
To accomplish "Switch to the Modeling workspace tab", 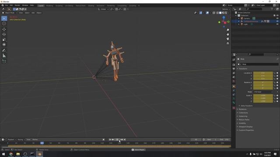I will 49,6.
